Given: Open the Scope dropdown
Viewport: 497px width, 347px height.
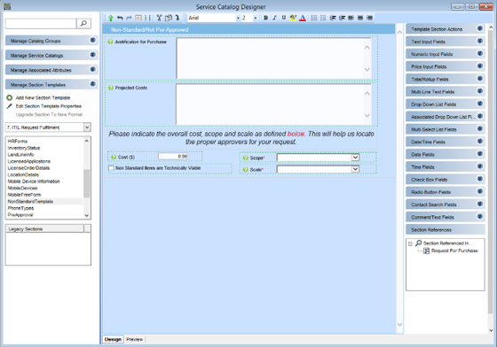Looking at the screenshot, I should tap(355, 158).
